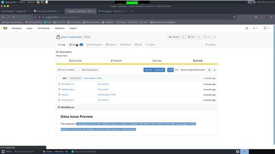Select HTTP clone protocol
Viewport: 275px width, 154px height.
point(170,70)
